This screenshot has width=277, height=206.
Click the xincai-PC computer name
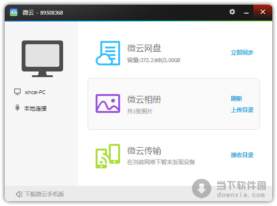35,92
